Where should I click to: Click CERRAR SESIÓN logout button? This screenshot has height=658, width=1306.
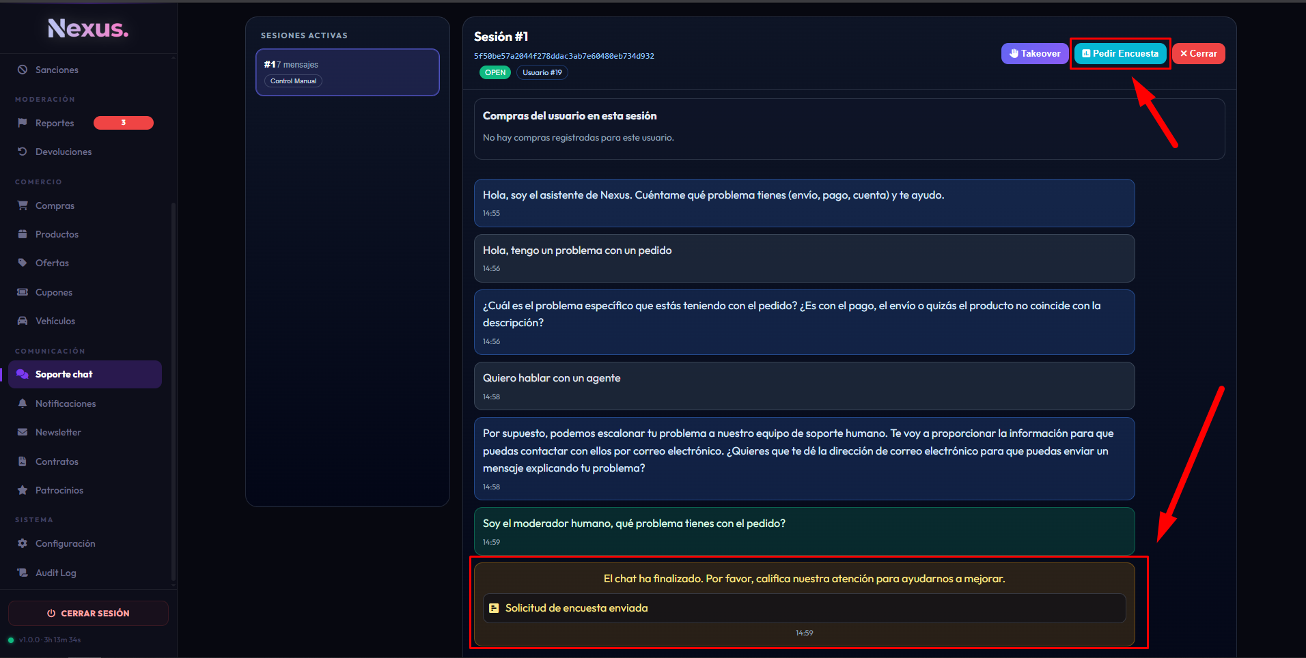click(88, 613)
